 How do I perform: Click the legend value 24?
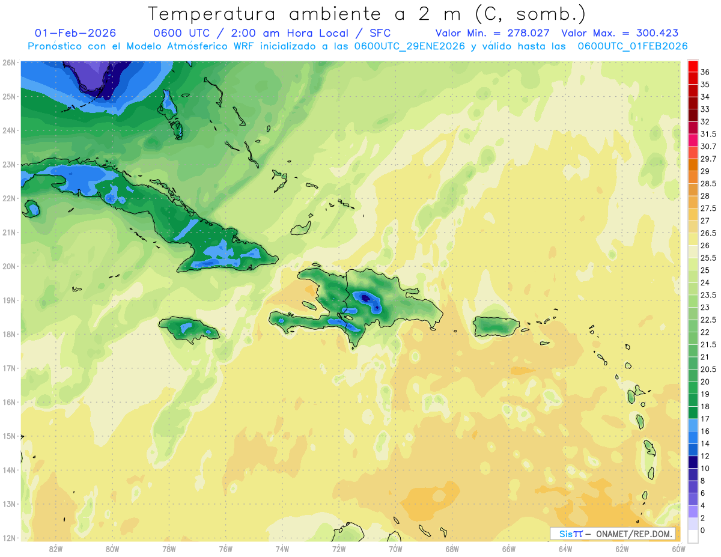705,282
